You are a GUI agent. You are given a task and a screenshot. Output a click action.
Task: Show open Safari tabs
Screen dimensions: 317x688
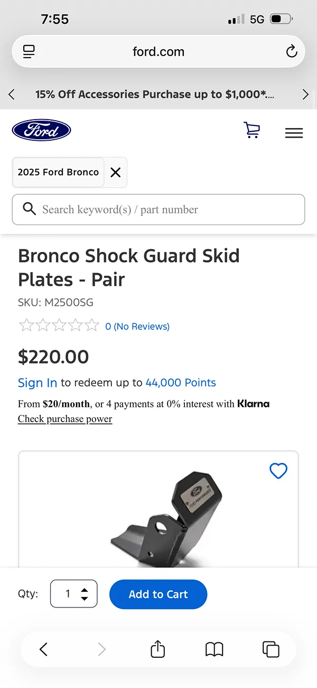pos(271,649)
